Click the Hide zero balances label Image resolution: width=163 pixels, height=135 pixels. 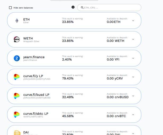(23, 8)
